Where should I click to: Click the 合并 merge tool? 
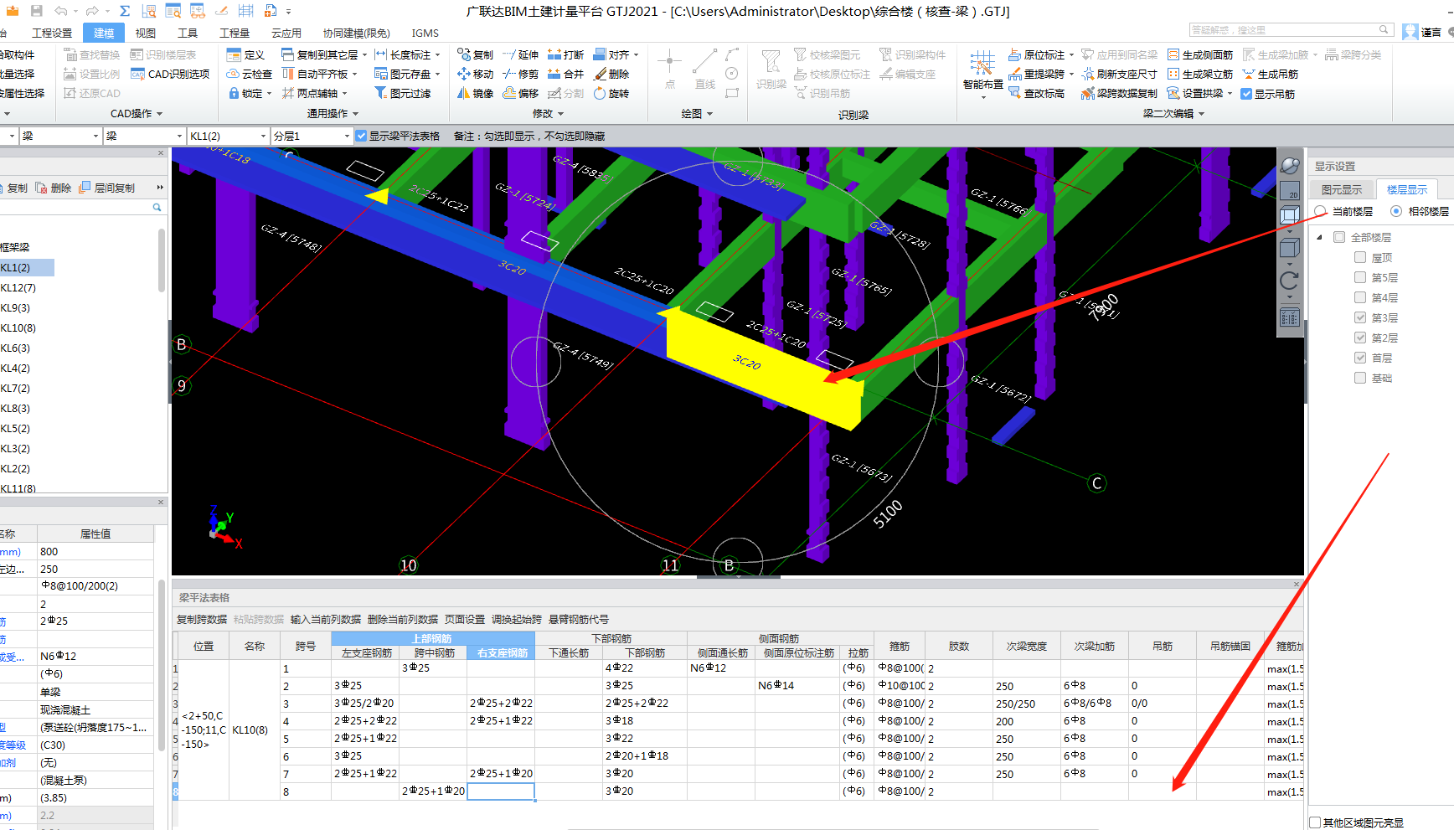click(565, 74)
